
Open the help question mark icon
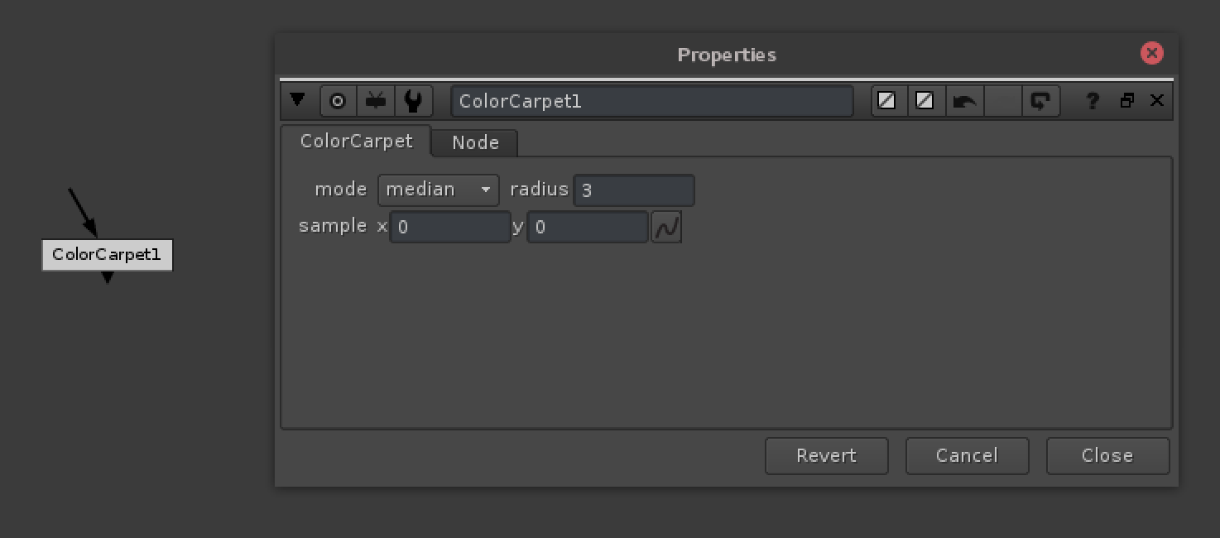pyautogui.click(x=1092, y=100)
